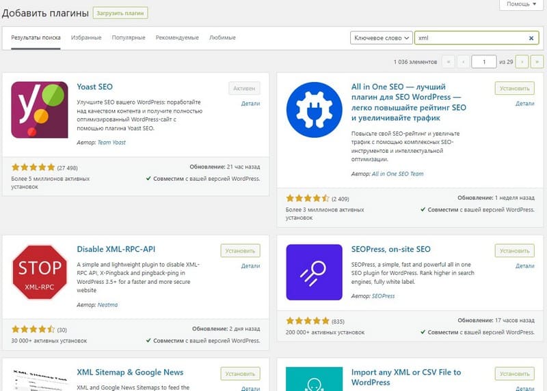The image size is (547, 391).
Task: Go to the previous results page
Action: pos(464,61)
